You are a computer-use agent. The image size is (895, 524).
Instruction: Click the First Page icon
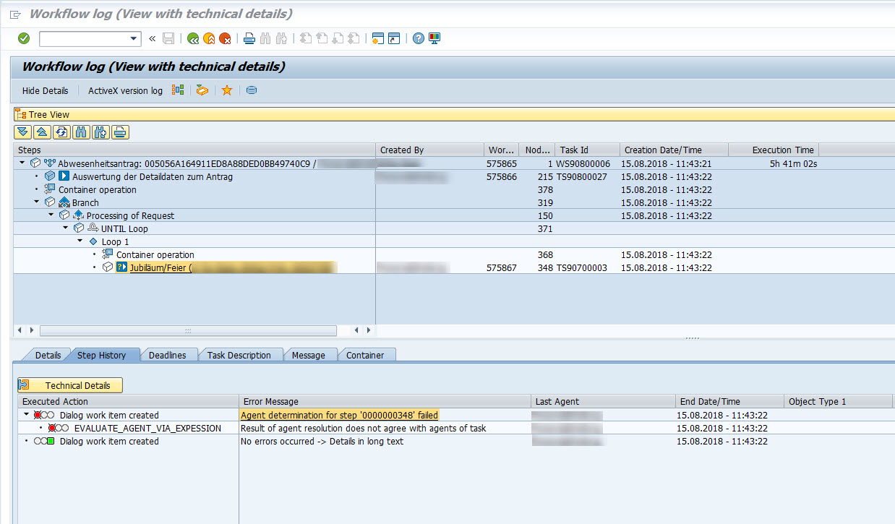tap(306, 39)
